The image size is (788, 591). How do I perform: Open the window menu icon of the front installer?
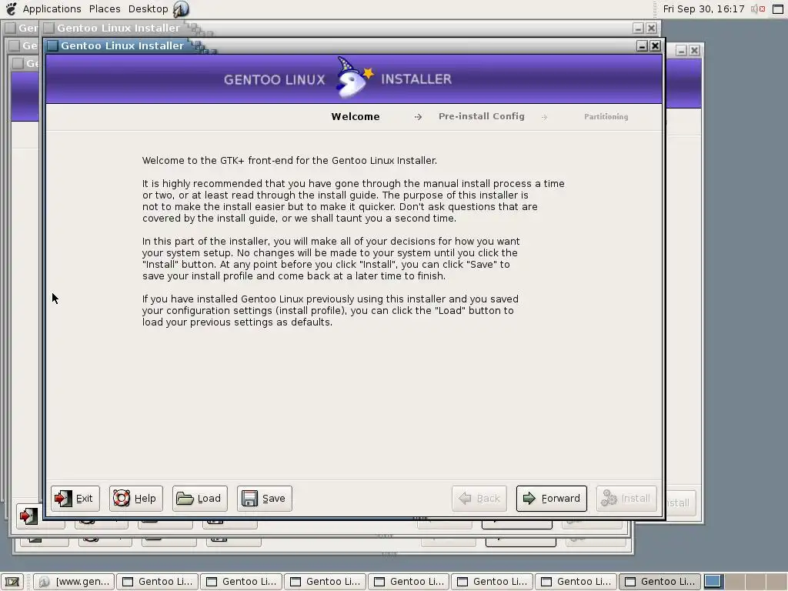click(x=52, y=45)
